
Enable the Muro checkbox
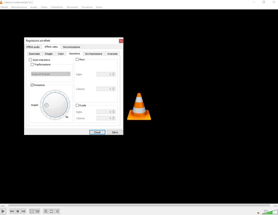(77, 59)
